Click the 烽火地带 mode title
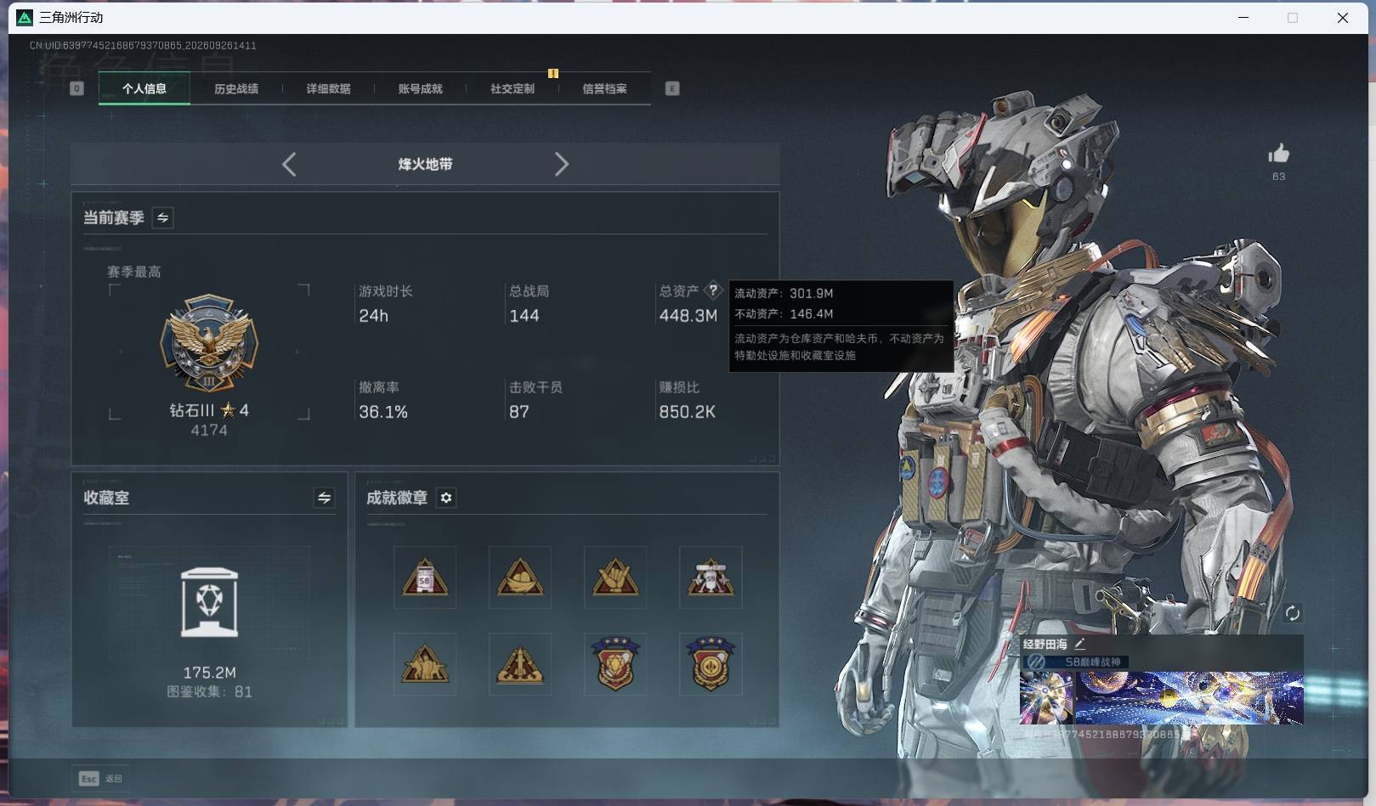 click(x=425, y=164)
